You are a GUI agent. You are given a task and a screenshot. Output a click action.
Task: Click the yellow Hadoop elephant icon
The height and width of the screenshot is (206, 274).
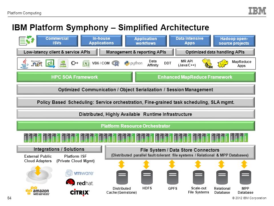pyautogui.click(x=223, y=64)
